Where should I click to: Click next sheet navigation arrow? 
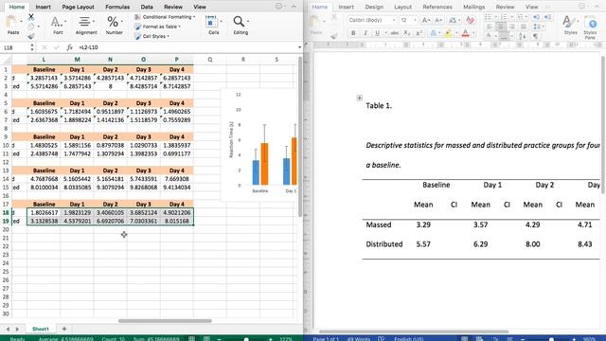pyautogui.click(x=17, y=329)
